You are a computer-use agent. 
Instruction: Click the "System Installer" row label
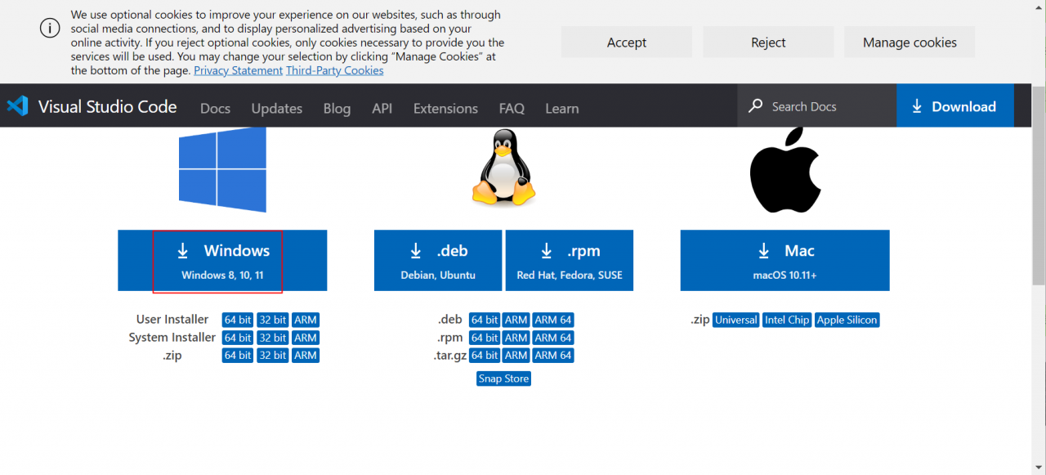[x=172, y=337]
